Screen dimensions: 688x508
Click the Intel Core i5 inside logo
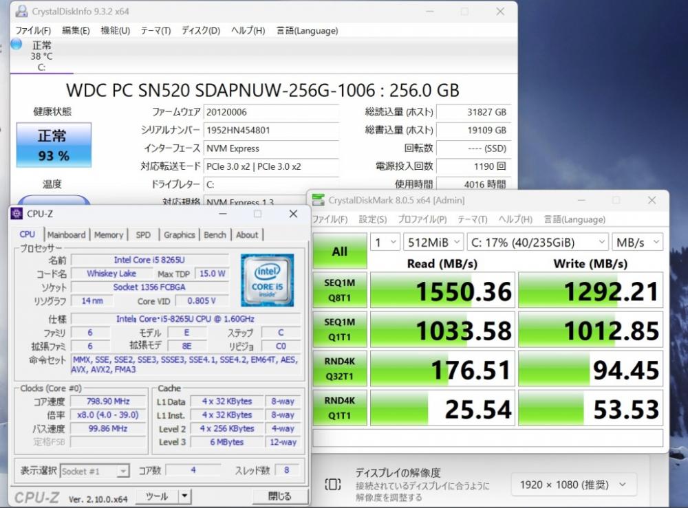pyautogui.click(x=267, y=280)
